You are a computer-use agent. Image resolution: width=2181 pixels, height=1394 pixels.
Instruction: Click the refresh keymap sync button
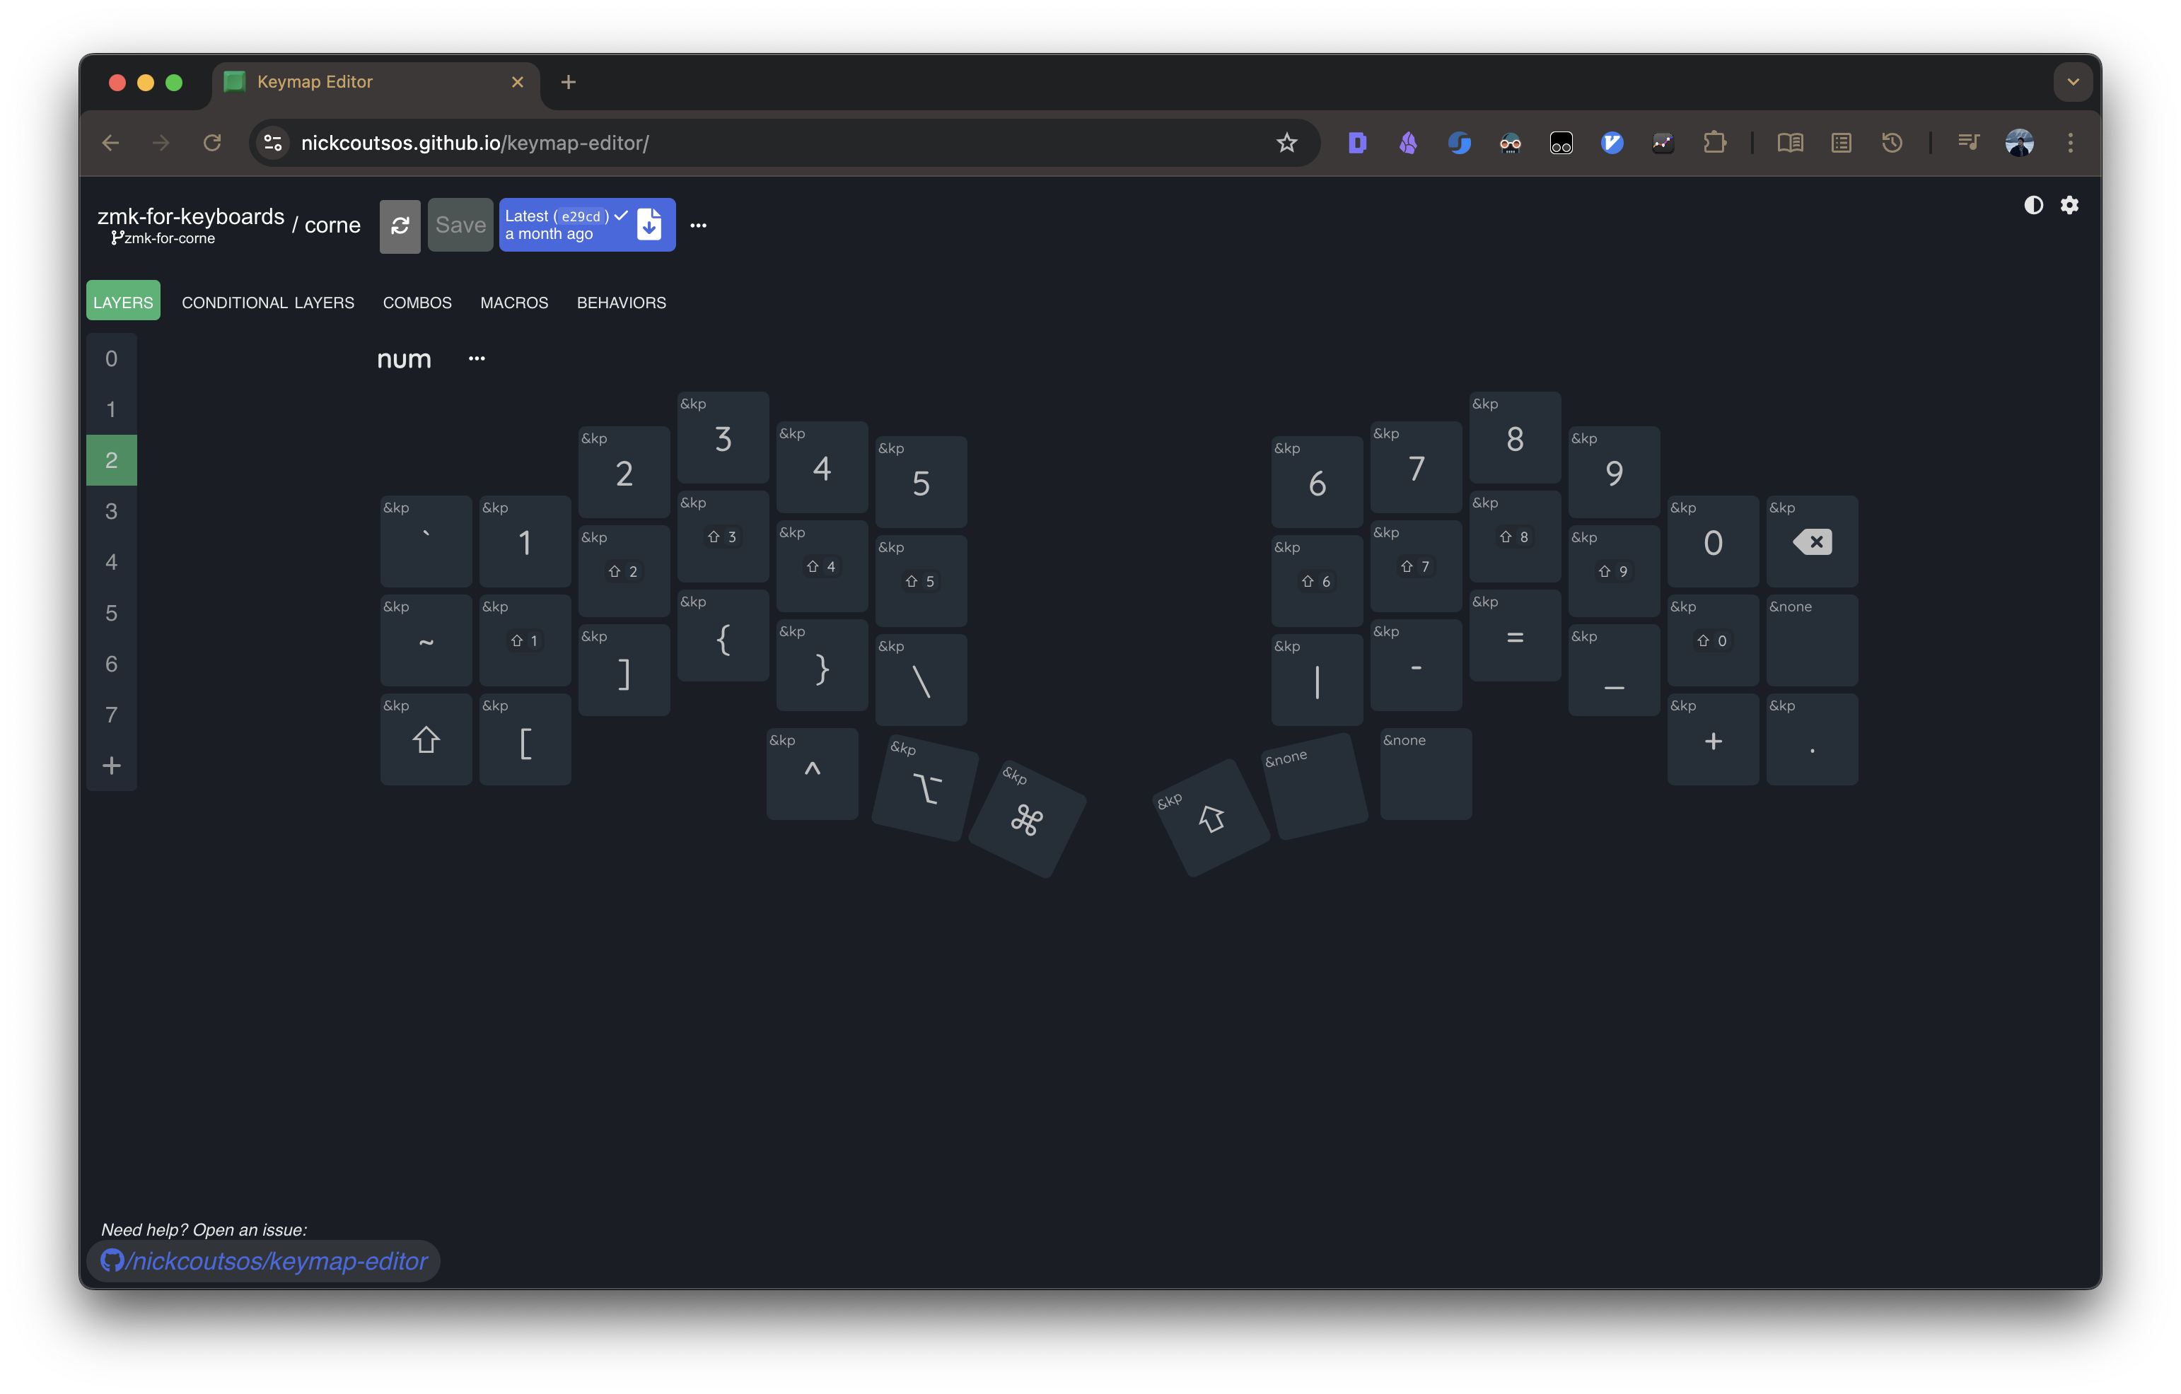[400, 225]
